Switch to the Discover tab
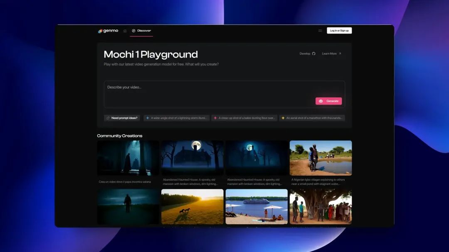 coord(141,31)
